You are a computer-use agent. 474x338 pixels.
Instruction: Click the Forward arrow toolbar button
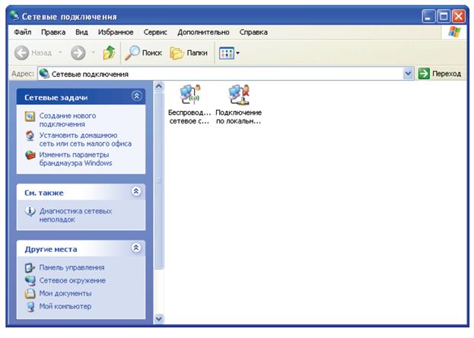[x=78, y=53]
